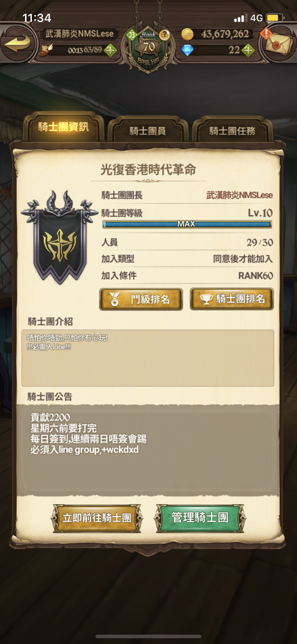
Task: Tap the knight order banner emblem
Action: coord(60,237)
